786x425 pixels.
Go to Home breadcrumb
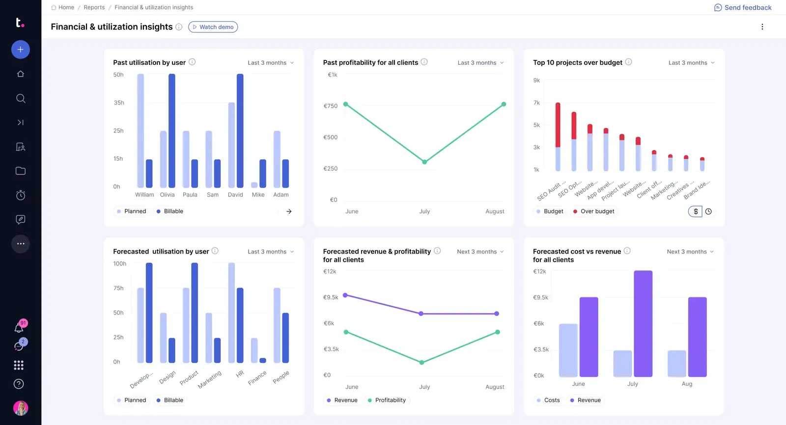tap(62, 7)
